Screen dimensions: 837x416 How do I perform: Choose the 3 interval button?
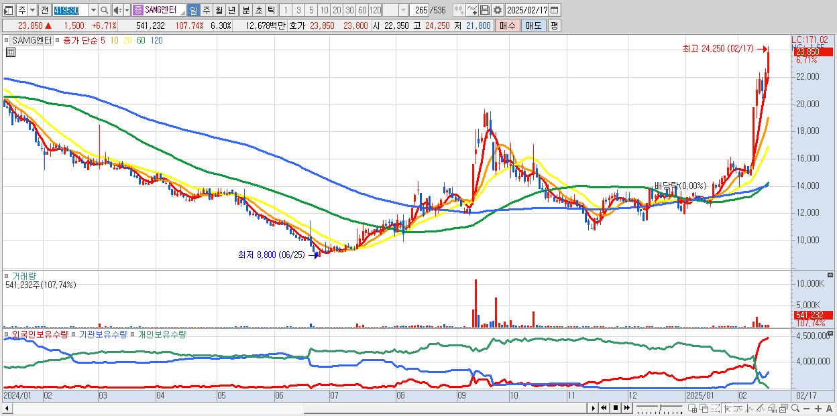pos(298,10)
